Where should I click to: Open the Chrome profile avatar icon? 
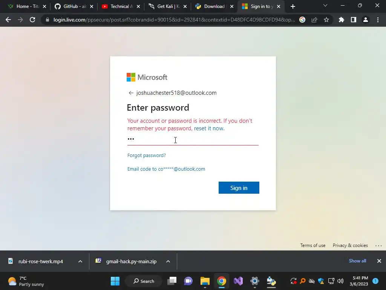366,20
